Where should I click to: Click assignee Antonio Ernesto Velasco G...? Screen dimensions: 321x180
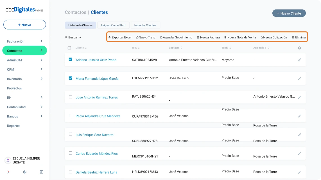(x=274, y=96)
